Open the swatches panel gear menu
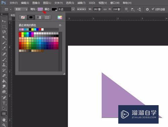Screen dimensions: 168x127 [60, 25]
